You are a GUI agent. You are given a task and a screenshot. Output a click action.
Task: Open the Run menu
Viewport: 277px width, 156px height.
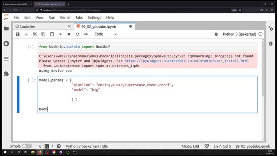pos(52,17)
